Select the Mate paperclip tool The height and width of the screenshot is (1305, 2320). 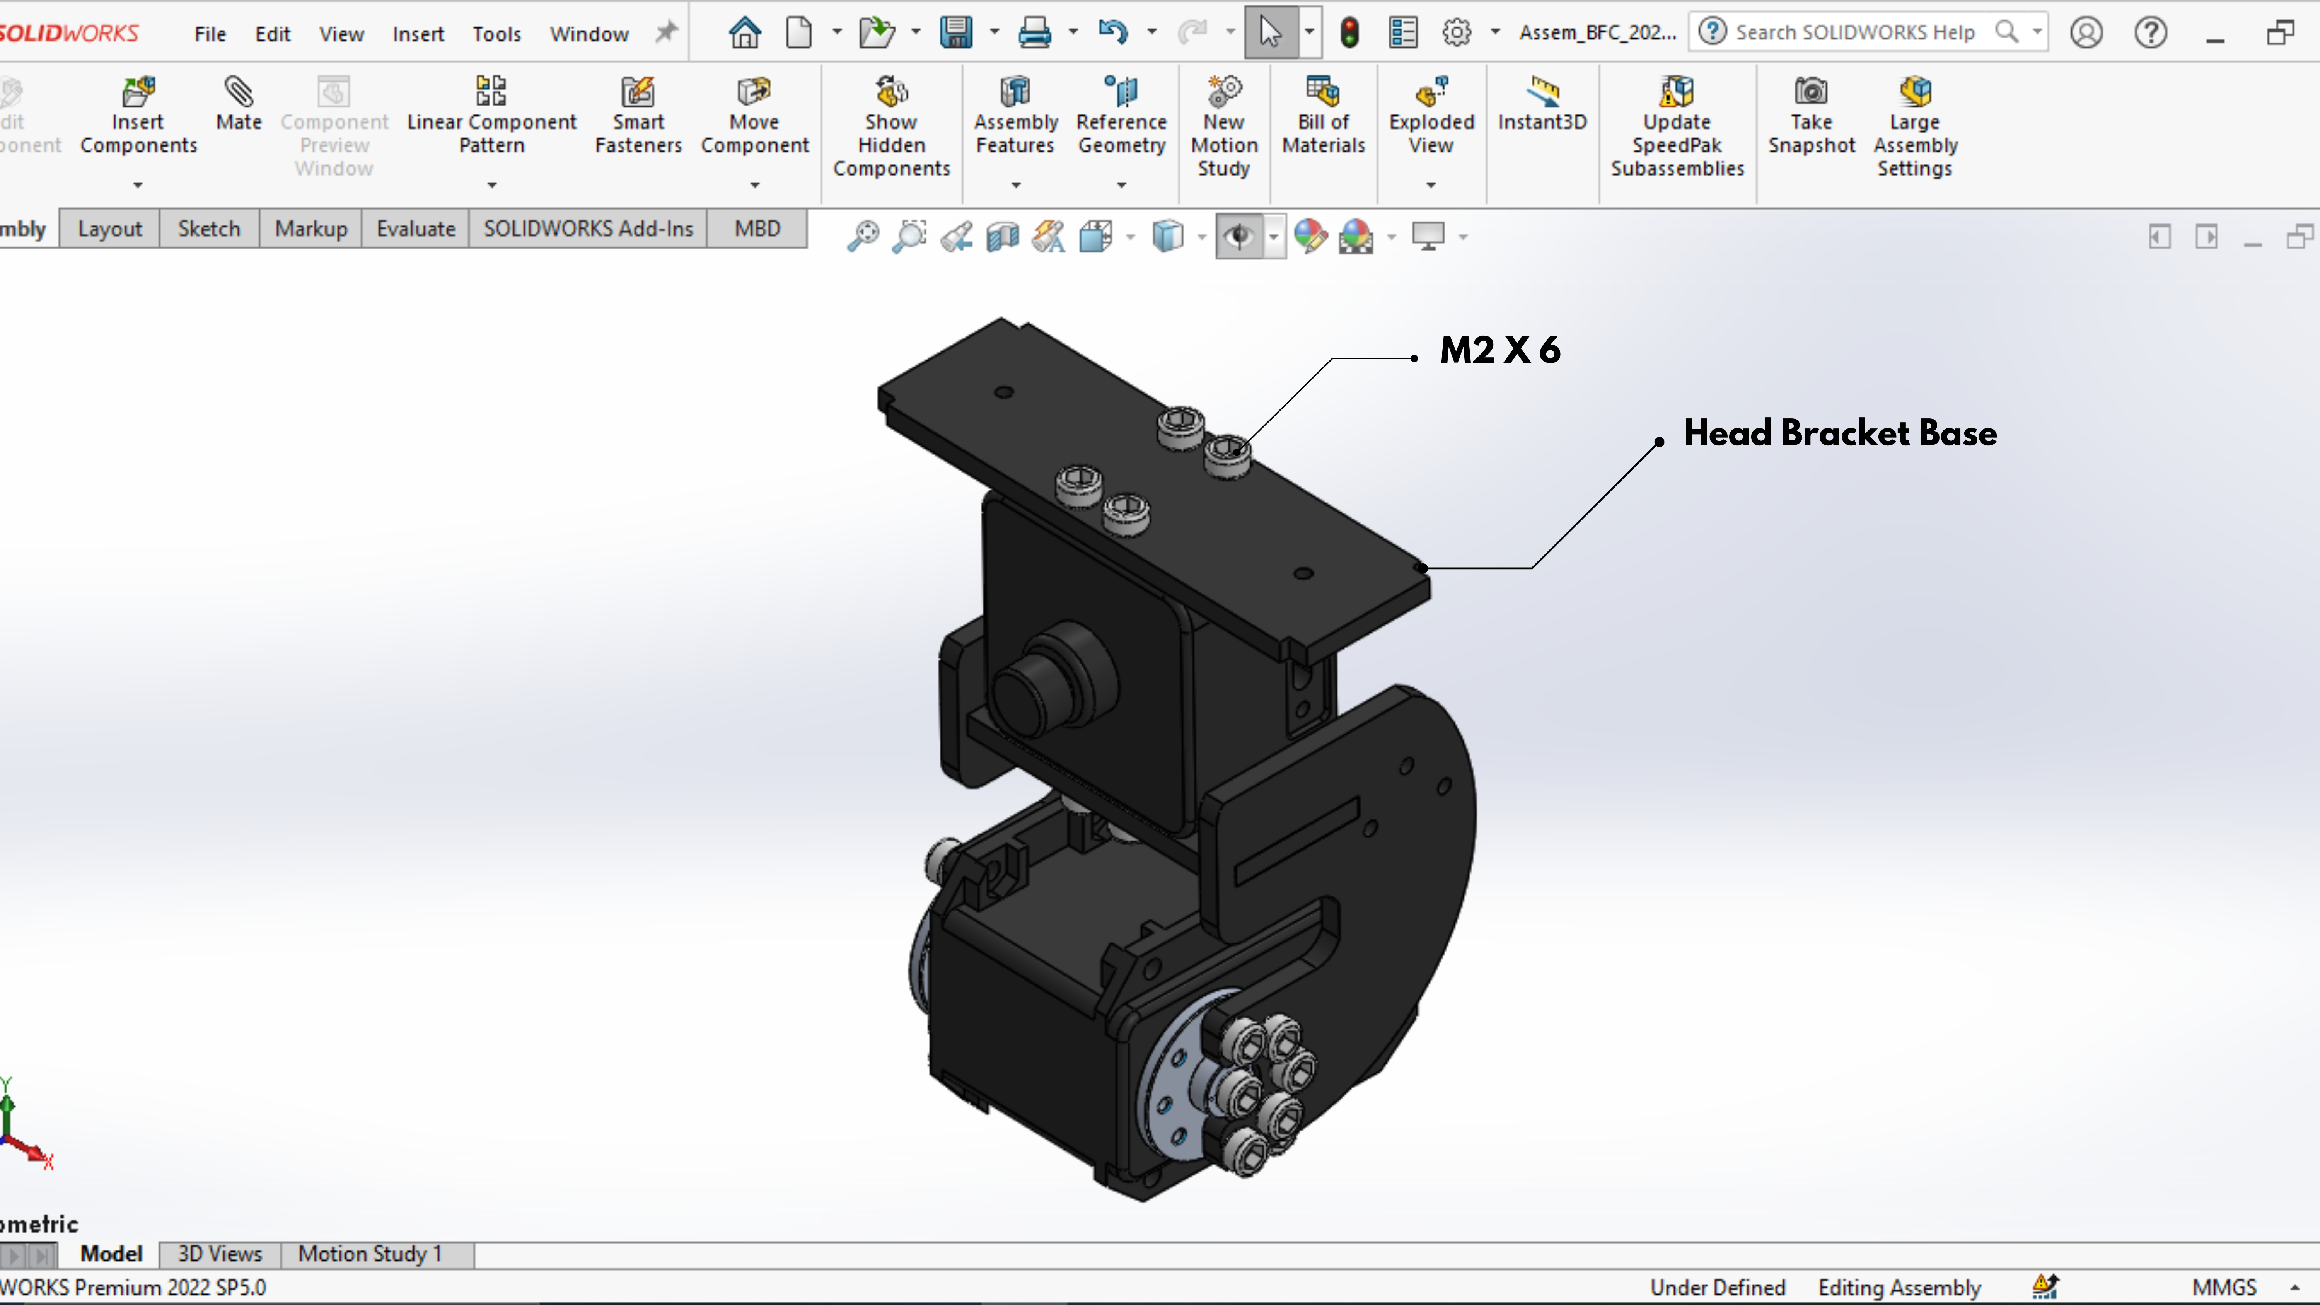(x=239, y=104)
